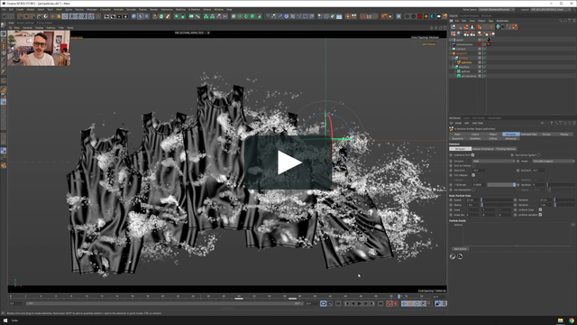The image size is (577, 325).
Task: Click the back arrow in Attributes panel header
Action: [x=543, y=123]
